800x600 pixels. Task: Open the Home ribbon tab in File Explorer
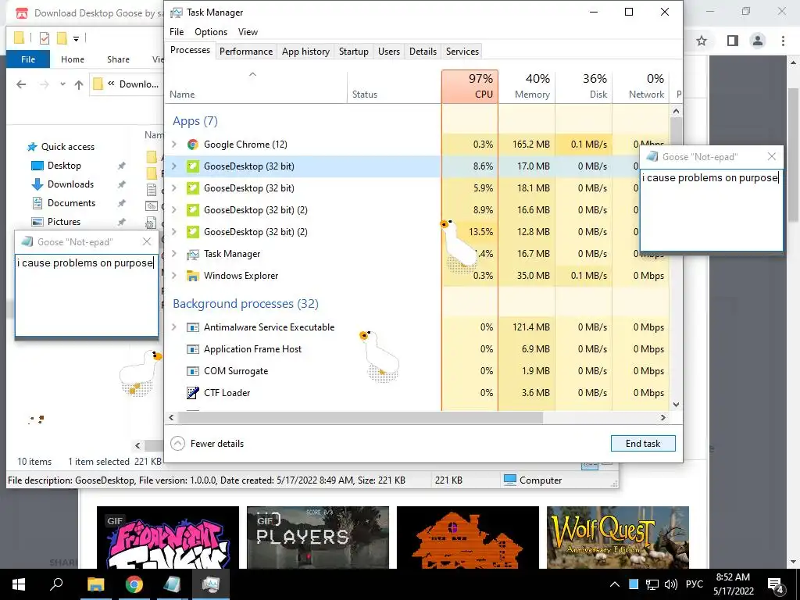pos(73,59)
